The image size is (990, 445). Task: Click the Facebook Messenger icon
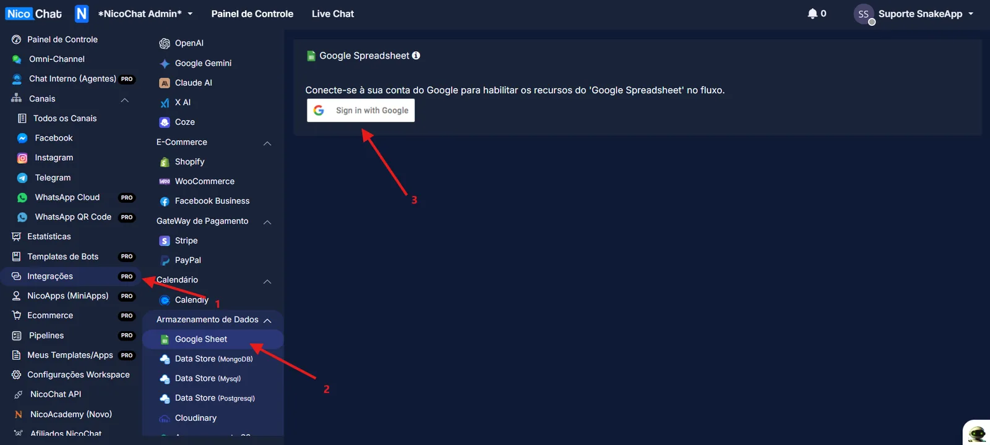point(22,138)
